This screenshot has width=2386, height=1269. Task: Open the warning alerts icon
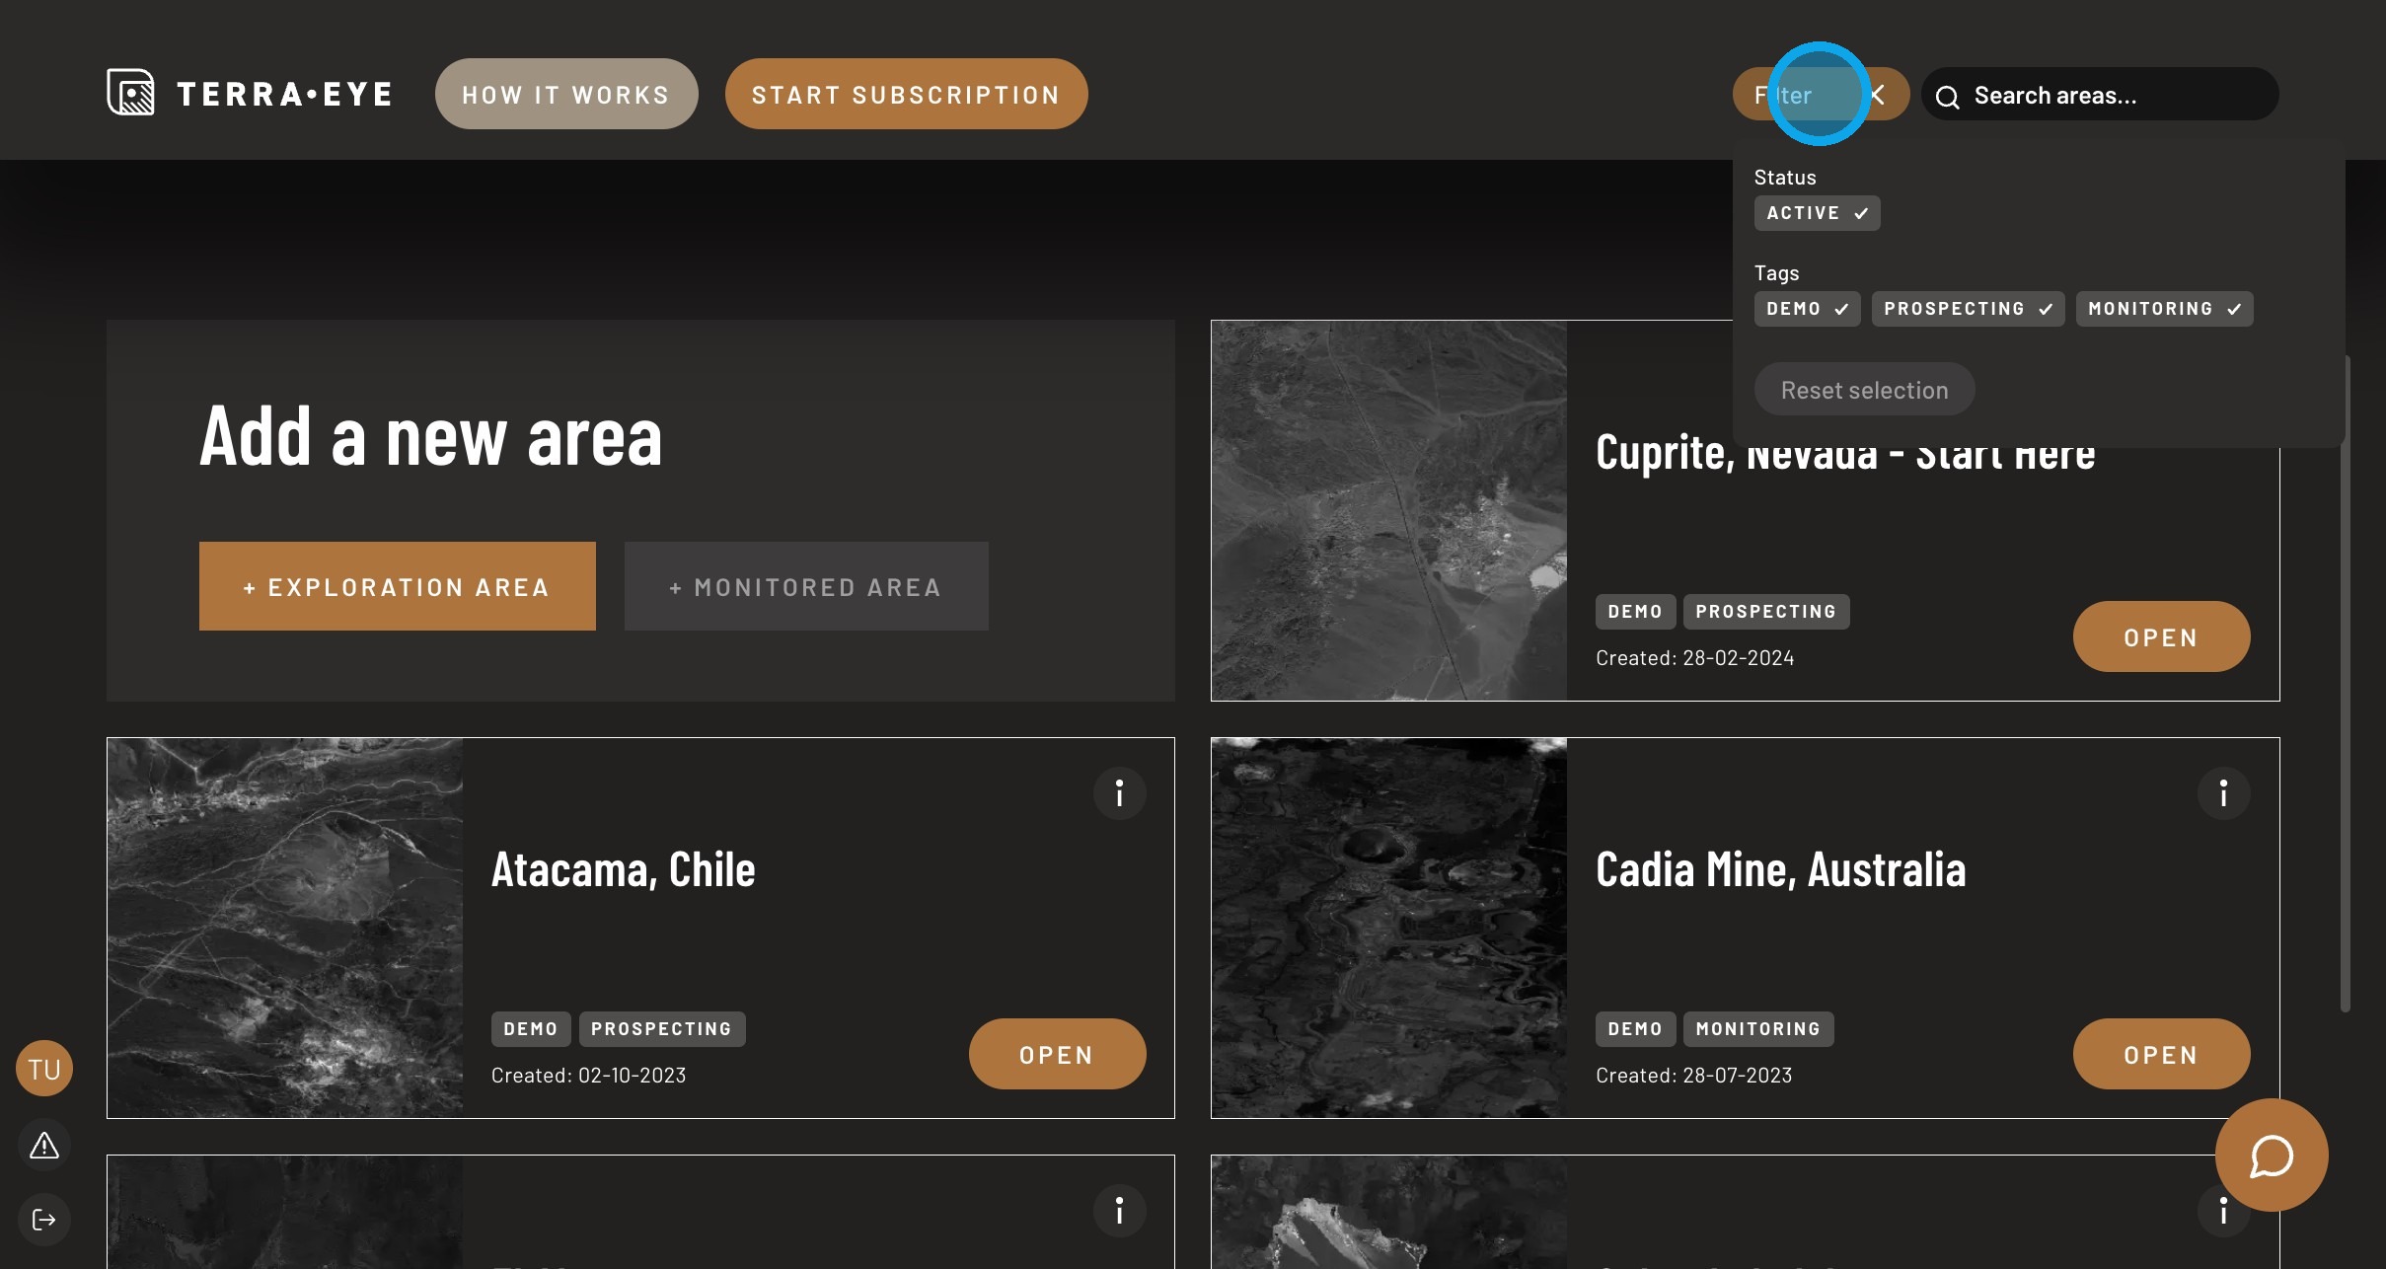click(44, 1146)
